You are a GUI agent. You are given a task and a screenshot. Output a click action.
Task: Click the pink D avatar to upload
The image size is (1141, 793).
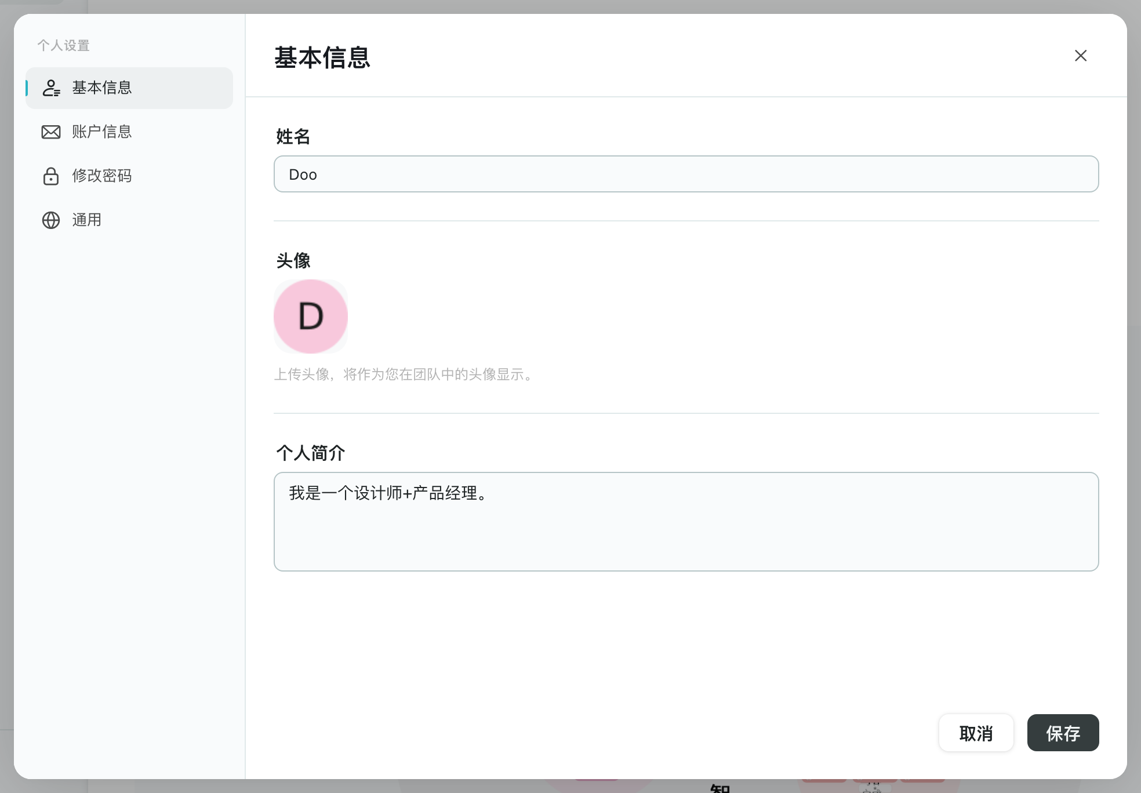311,317
